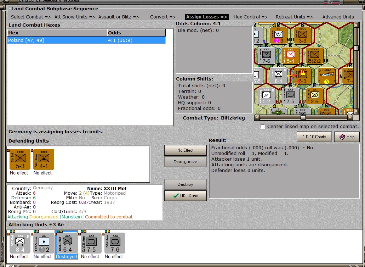Click the Hex Control subphase label
This screenshot has height=267, width=365.
coord(250,17)
